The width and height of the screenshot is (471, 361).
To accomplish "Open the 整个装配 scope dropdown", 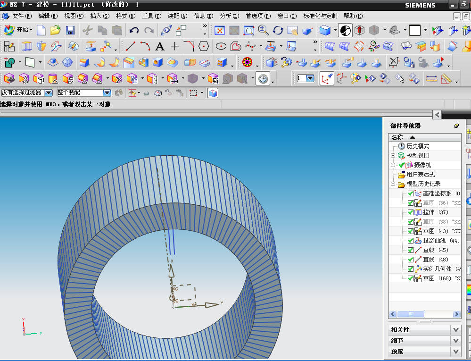I will pos(107,93).
